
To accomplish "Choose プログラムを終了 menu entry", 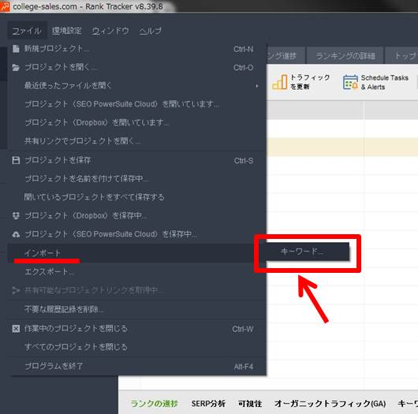I will pos(136,366).
